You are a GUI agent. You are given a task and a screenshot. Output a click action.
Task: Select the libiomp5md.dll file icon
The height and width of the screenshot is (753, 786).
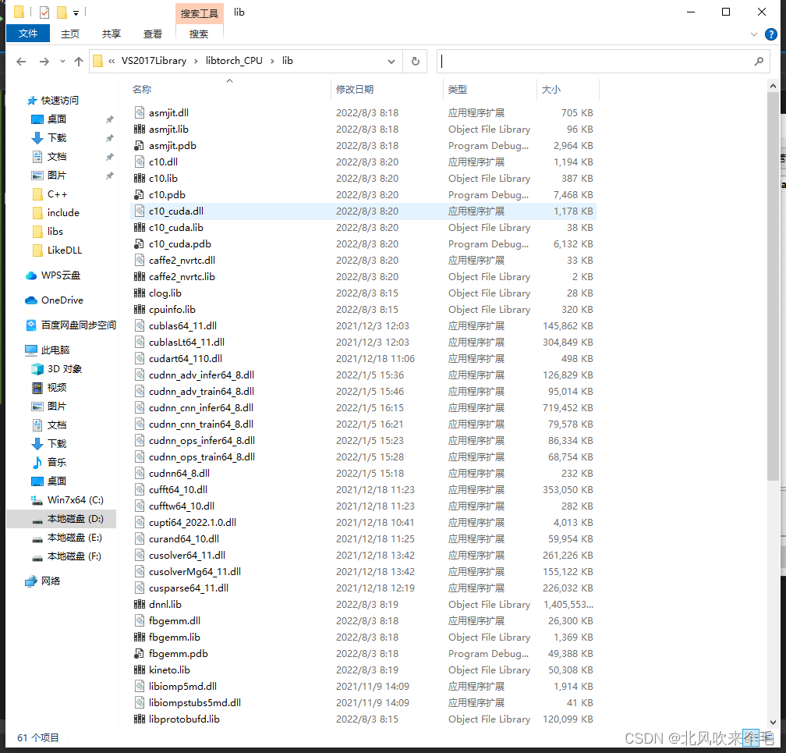(x=140, y=686)
